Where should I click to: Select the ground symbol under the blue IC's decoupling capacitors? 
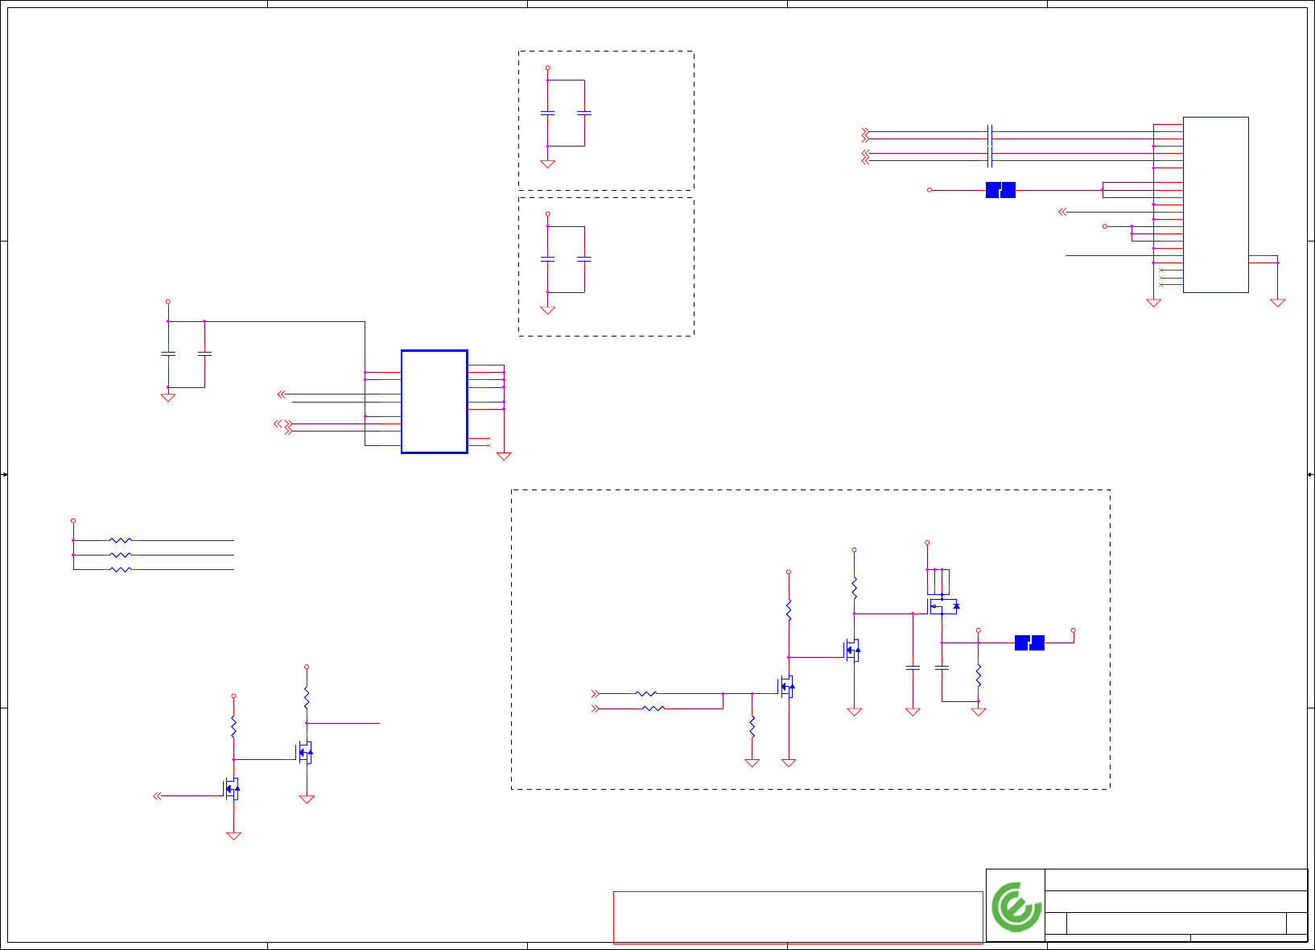pos(167,398)
